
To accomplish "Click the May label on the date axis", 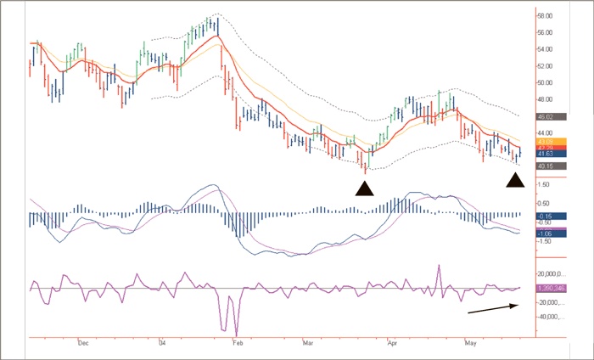I will [x=470, y=343].
